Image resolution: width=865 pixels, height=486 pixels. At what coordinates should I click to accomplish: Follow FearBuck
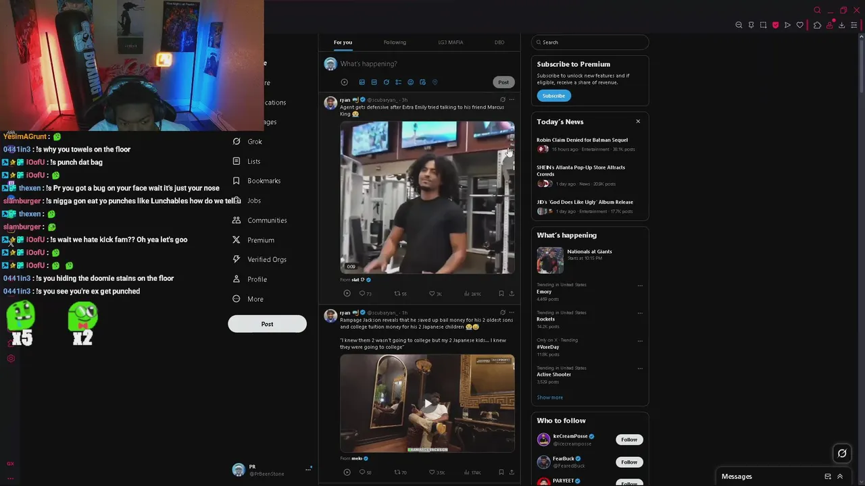pyautogui.click(x=629, y=462)
